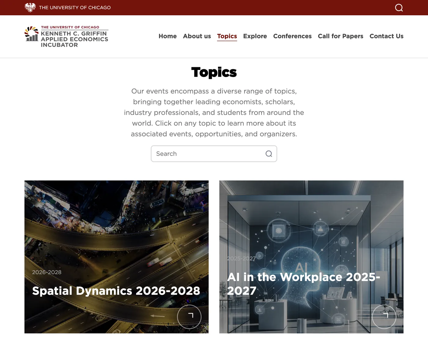Open the AI in the Workplace 2025-2027 title link
The height and width of the screenshot is (359, 428).
point(304,284)
